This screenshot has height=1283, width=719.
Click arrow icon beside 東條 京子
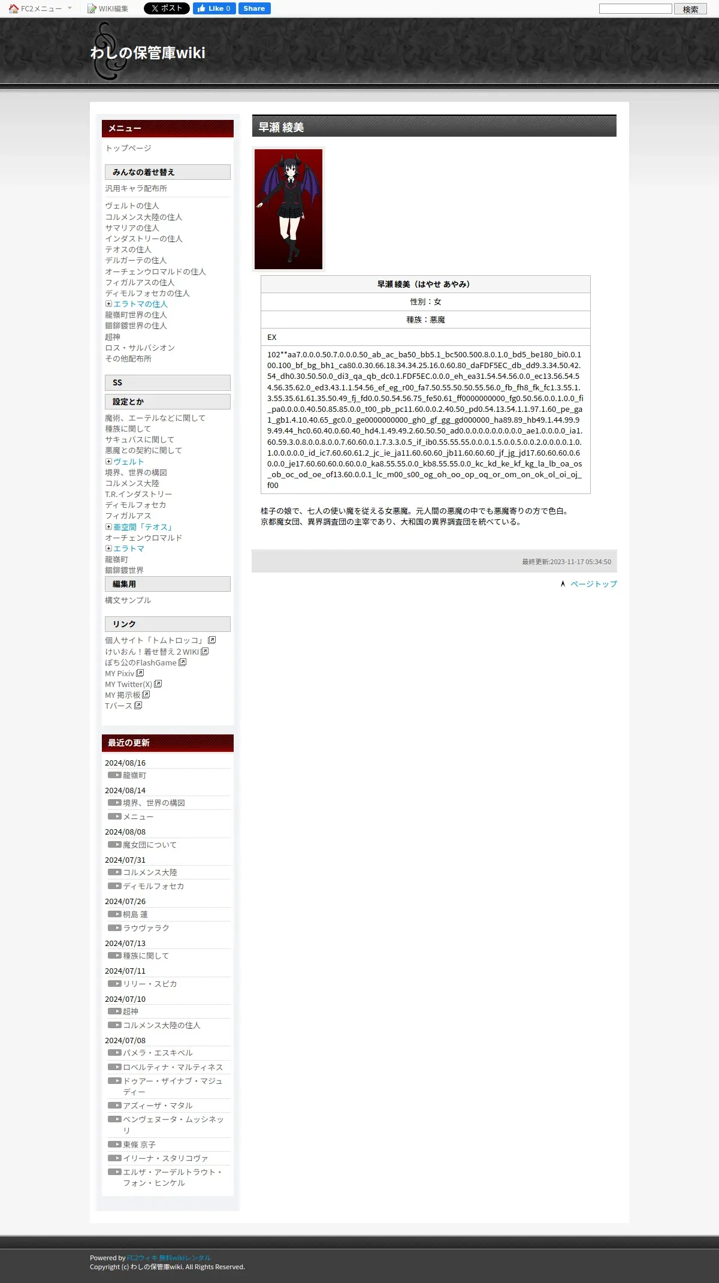tap(114, 1144)
